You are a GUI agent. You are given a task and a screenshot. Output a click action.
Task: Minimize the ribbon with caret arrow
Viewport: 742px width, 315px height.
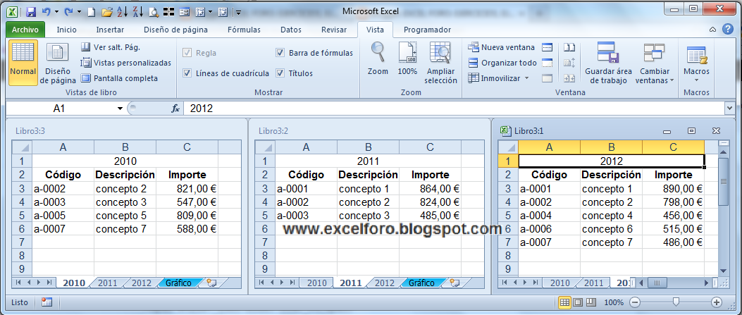pyautogui.click(x=712, y=30)
